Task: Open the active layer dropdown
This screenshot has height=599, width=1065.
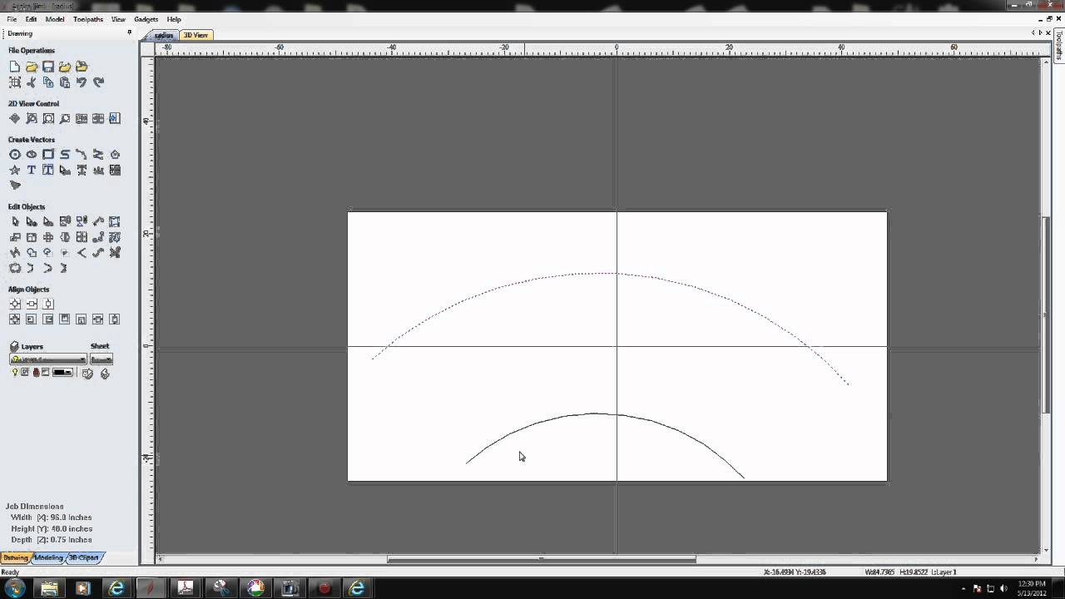Action: pyautogui.click(x=48, y=359)
